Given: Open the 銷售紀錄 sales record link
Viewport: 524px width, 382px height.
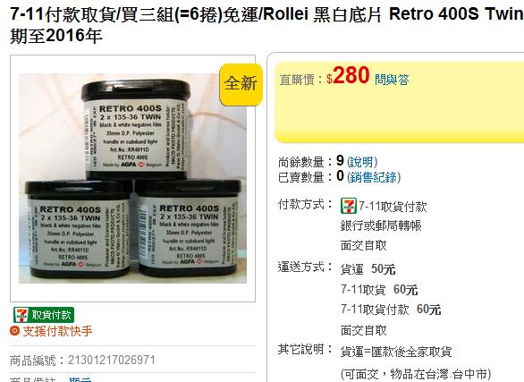Looking at the screenshot, I should click(374, 177).
